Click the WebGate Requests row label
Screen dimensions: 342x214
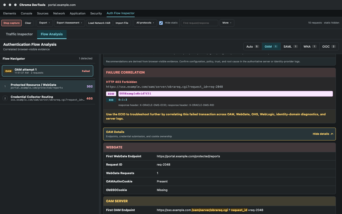tap(120, 173)
